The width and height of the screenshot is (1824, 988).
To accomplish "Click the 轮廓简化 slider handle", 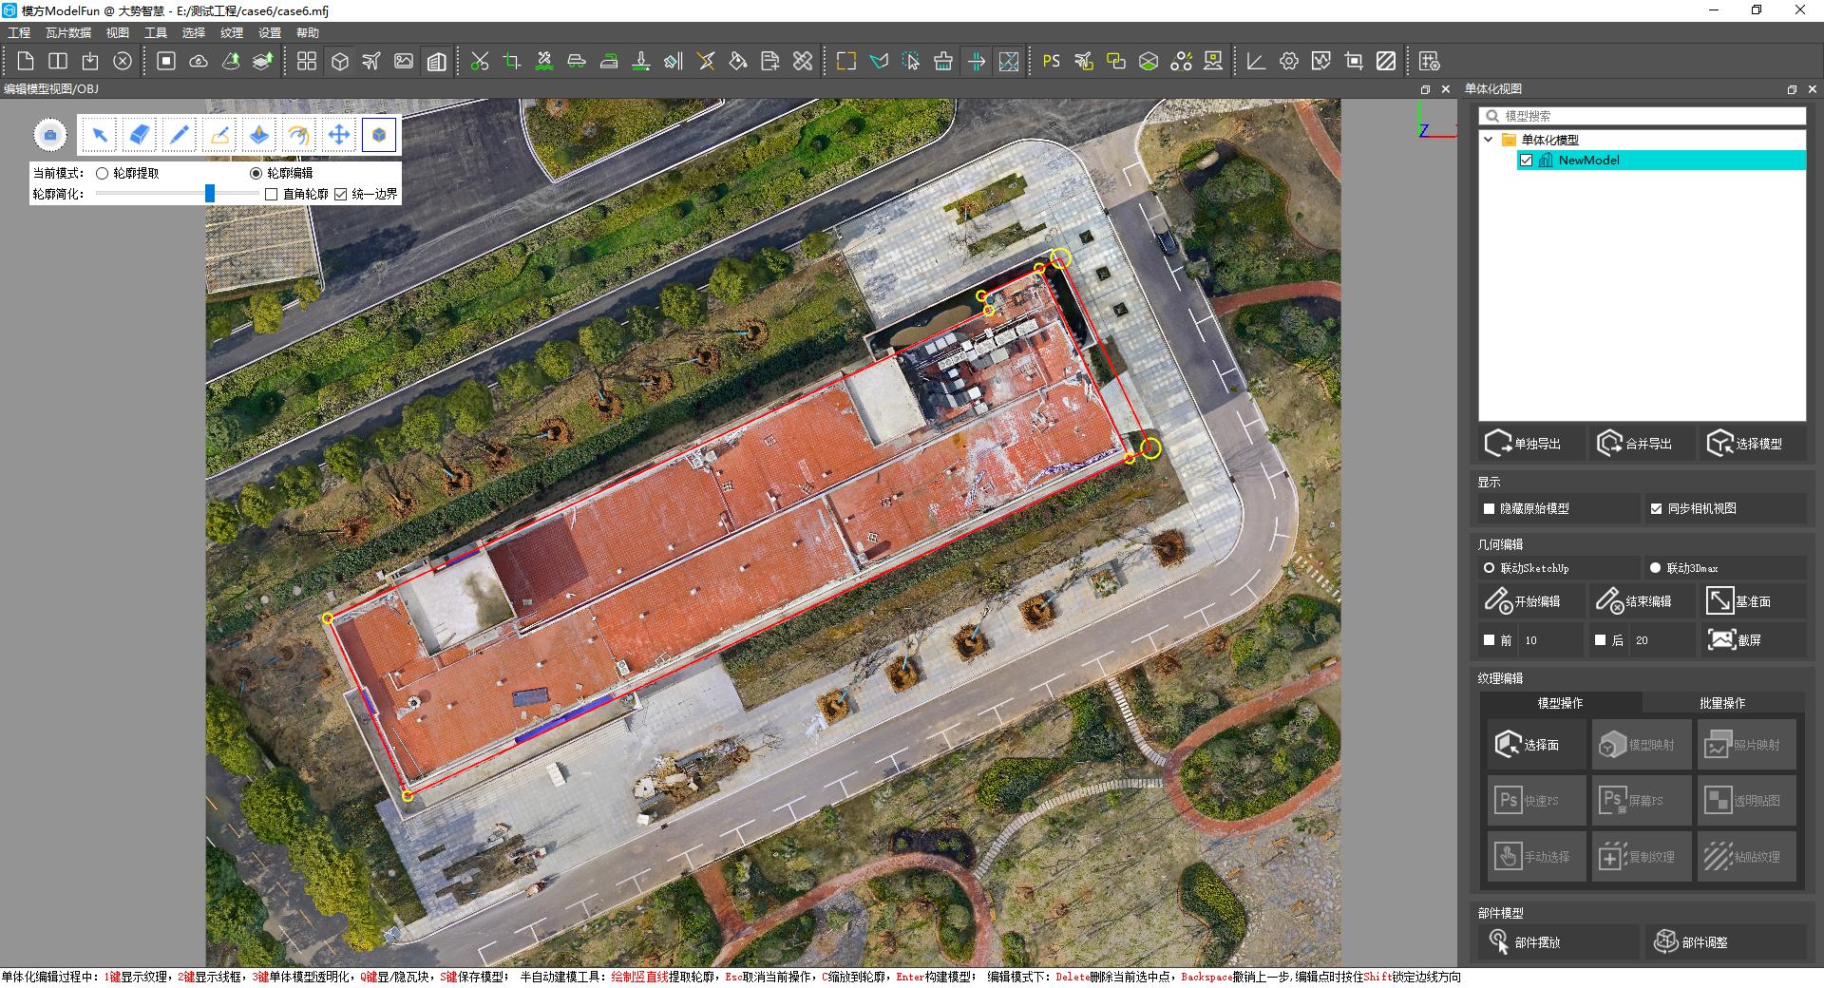I will pyautogui.click(x=210, y=194).
